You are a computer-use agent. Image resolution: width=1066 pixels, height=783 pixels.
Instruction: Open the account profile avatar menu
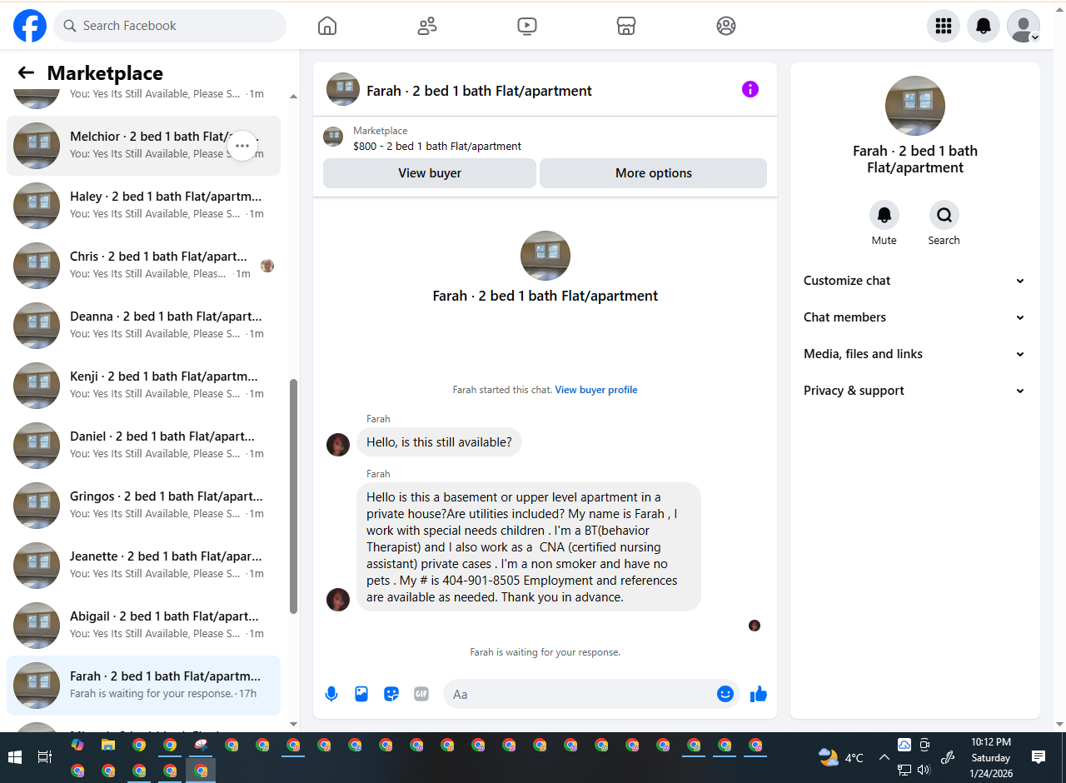(x=1024, y=26)
